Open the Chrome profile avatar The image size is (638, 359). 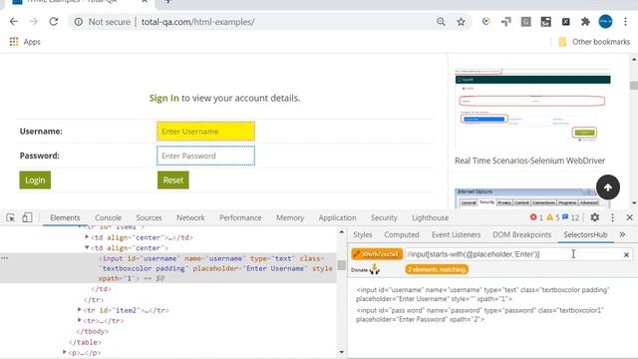605,22
